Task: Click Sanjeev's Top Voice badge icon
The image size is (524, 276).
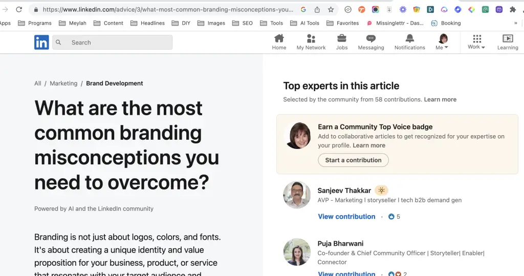Action: 381,190
